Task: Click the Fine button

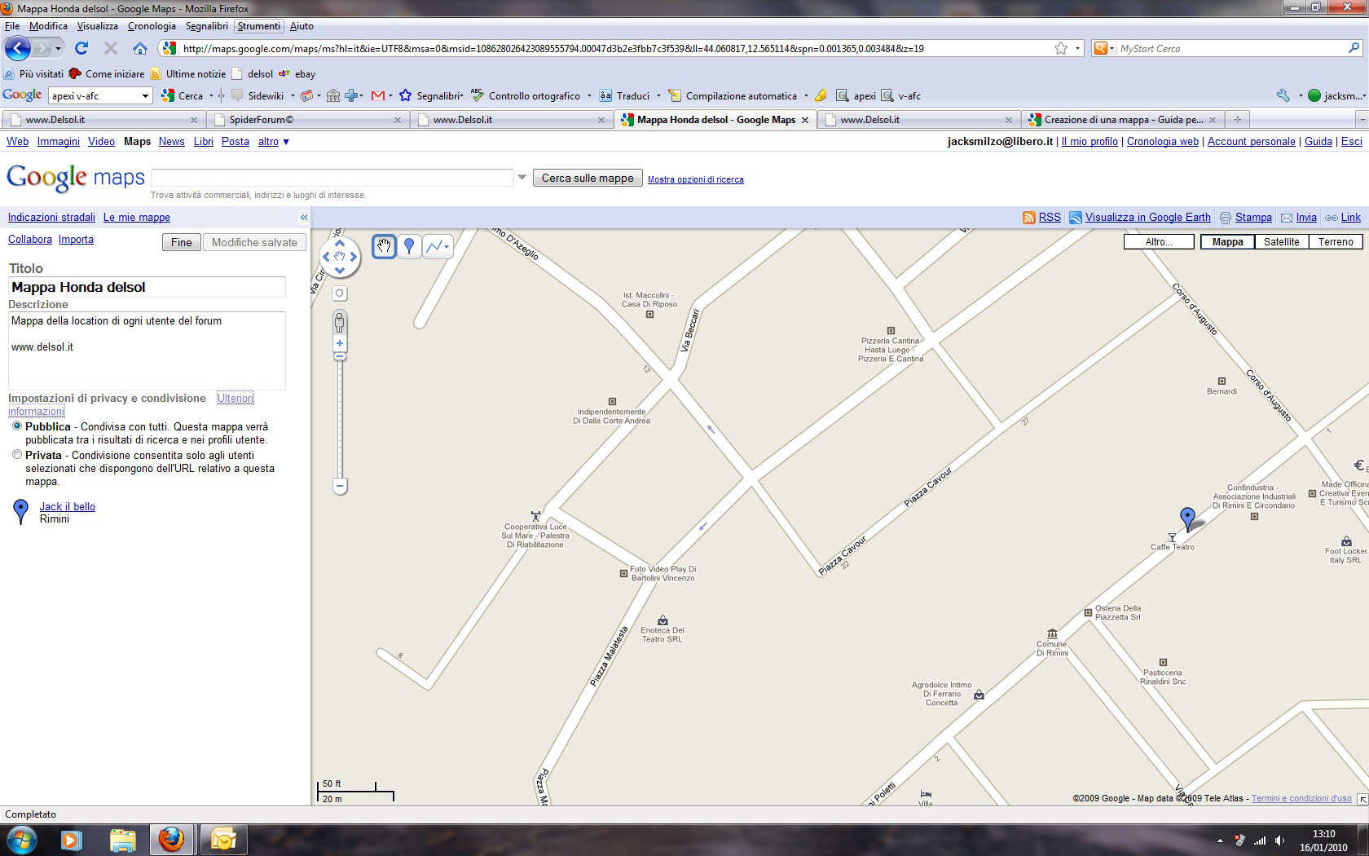Action: pyautogui.click(x=182, y=242)
